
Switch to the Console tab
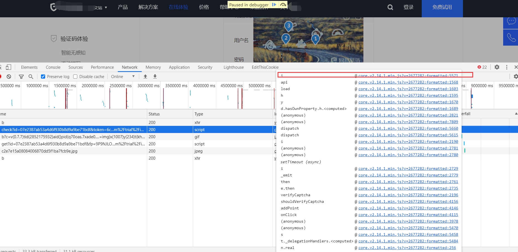(x=53, y=67)
